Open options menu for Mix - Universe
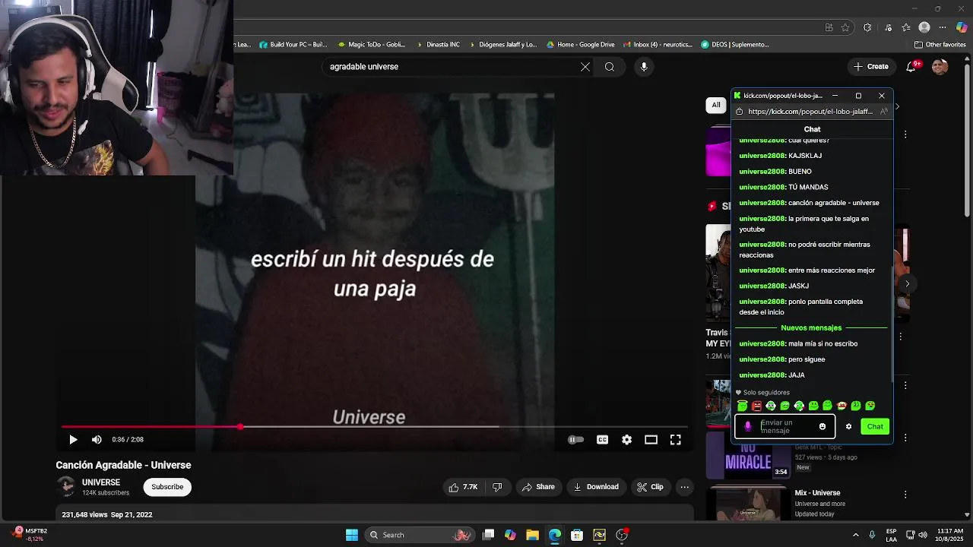973x547 pixels. pyautogui.click(x=905, y=495)
